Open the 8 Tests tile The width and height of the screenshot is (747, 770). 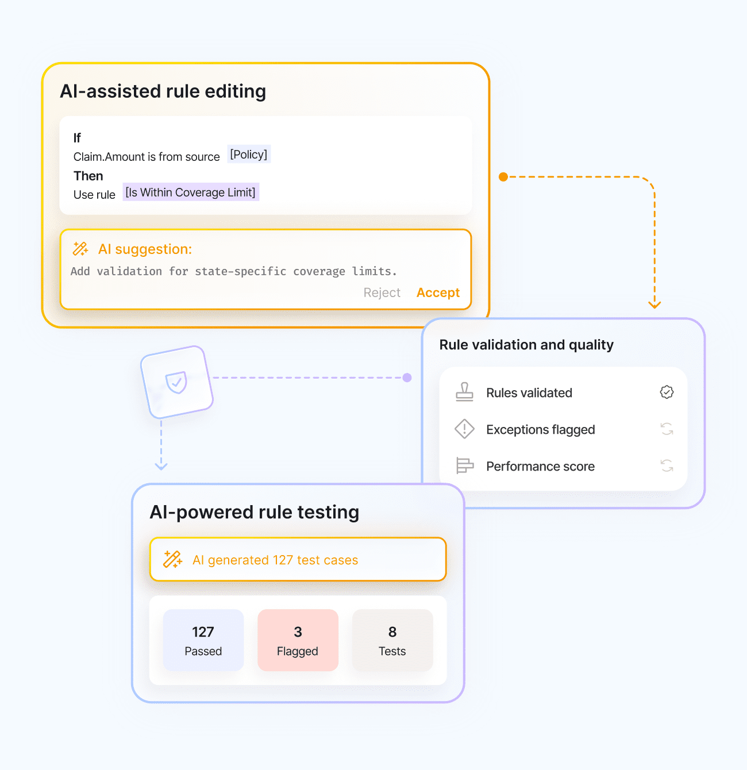392,640
